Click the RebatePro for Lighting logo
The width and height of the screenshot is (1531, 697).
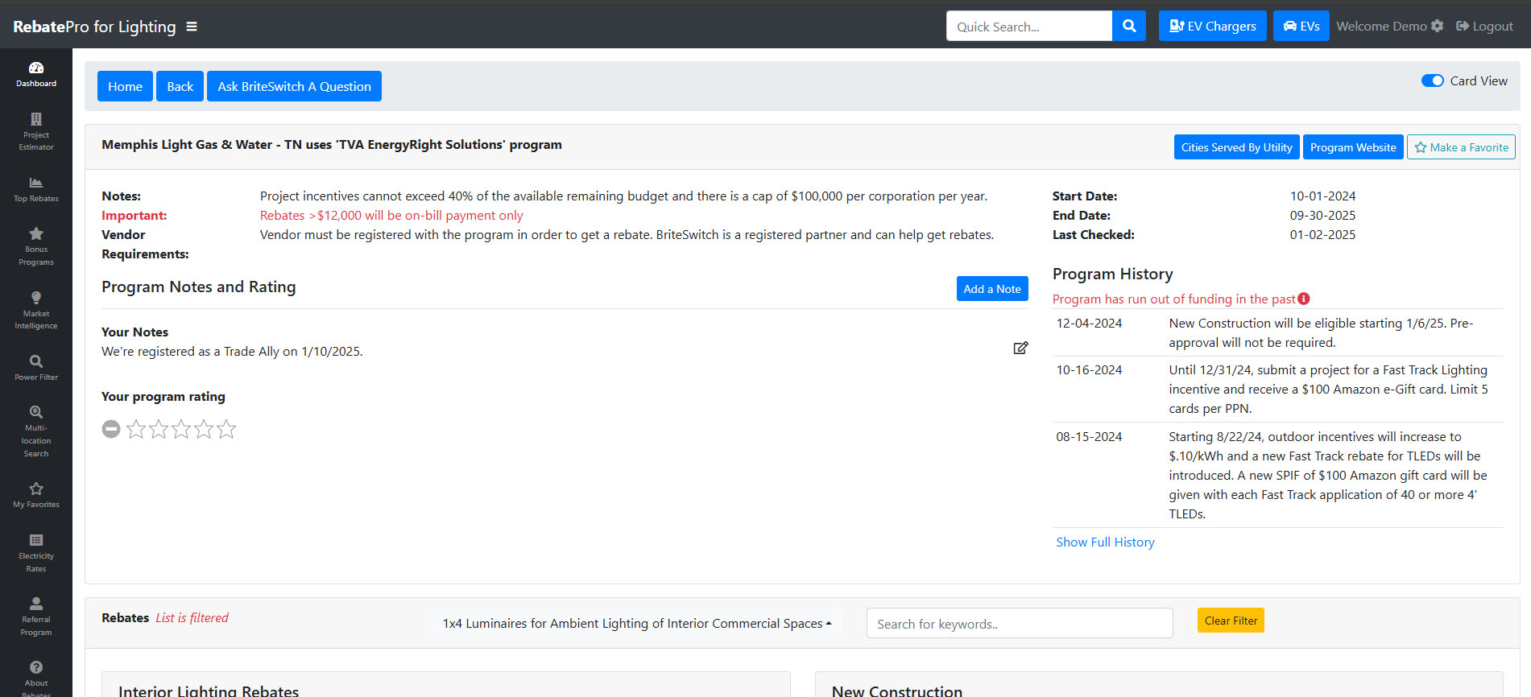click(x=94, y=27)
